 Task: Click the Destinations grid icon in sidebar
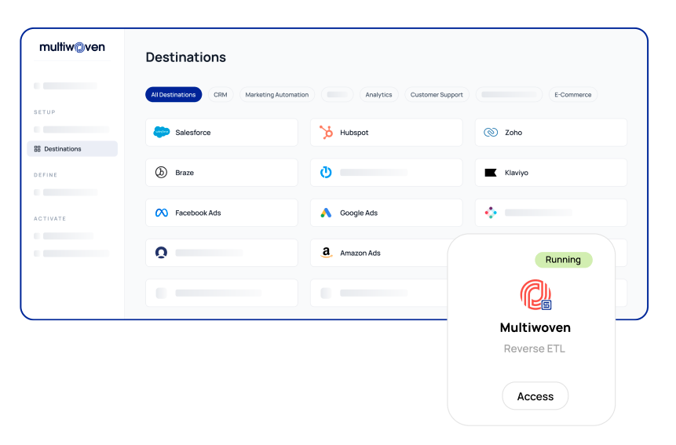38,148
